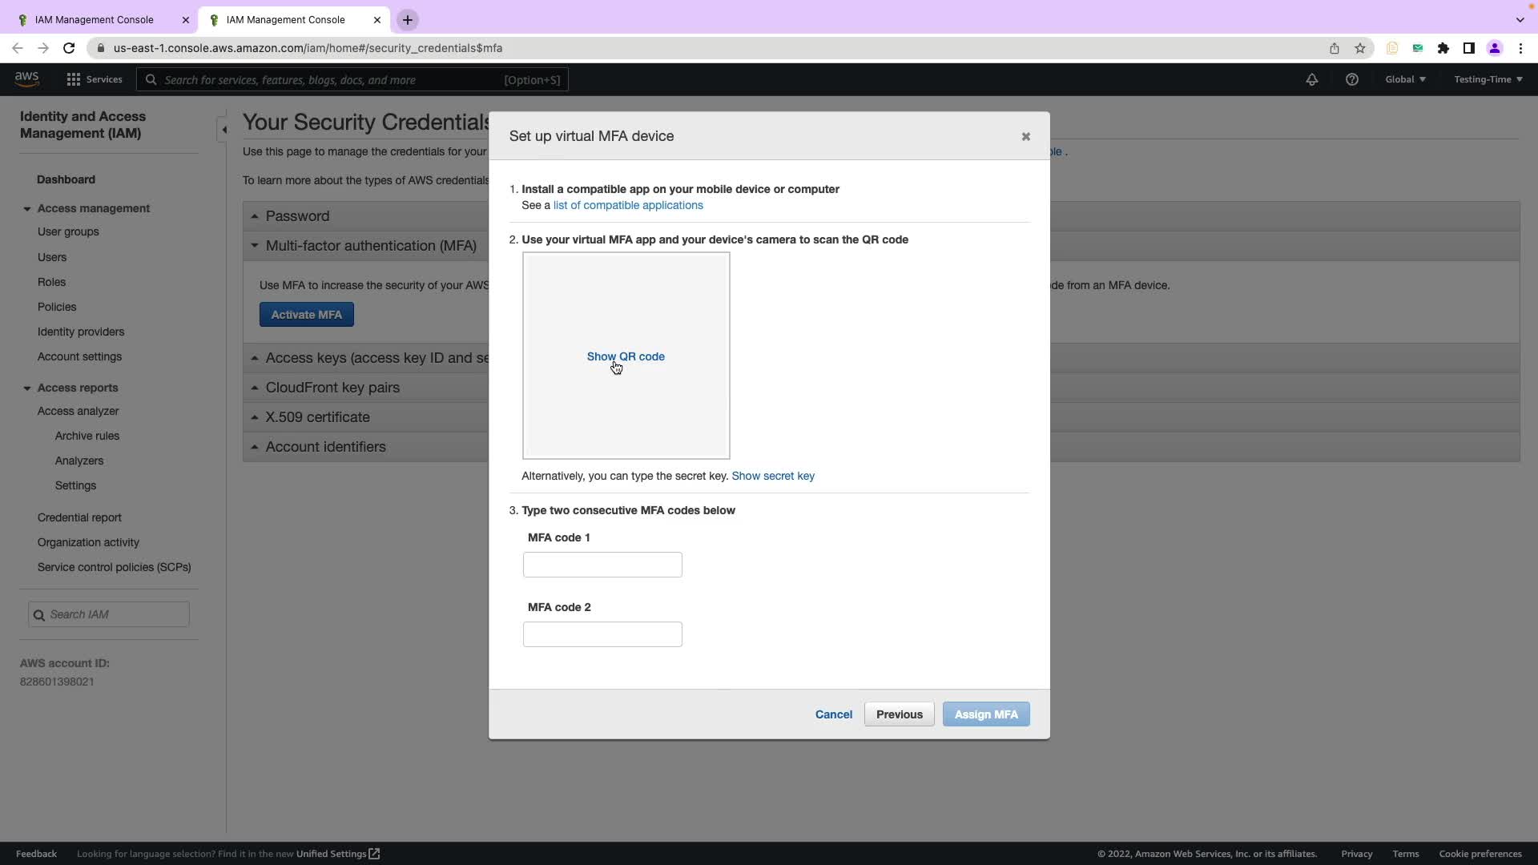
Task: Collapse the IAM side navigation arrow
Action: click(x=223, y=130)
